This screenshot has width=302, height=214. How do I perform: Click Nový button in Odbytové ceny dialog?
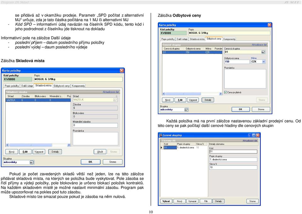pos(168,100)
